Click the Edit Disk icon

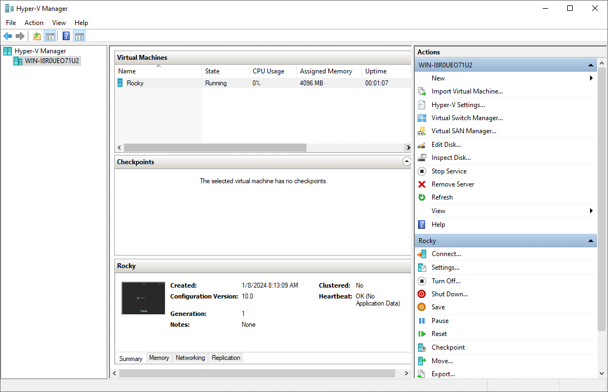[x=422, y=145]
